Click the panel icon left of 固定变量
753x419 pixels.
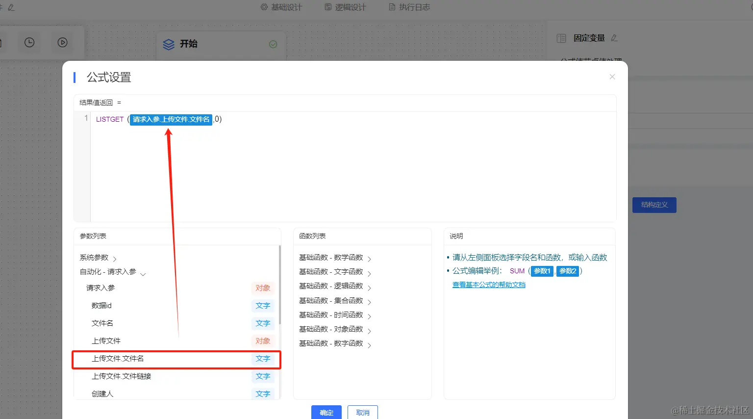562,38
